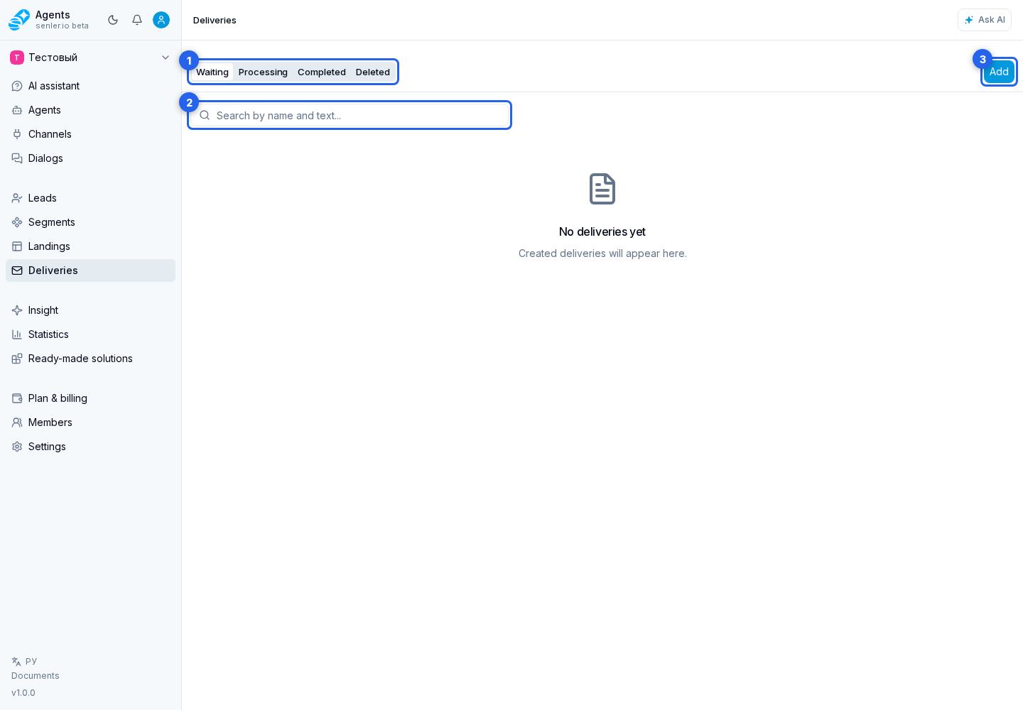Open the user profile avatar

161,20
